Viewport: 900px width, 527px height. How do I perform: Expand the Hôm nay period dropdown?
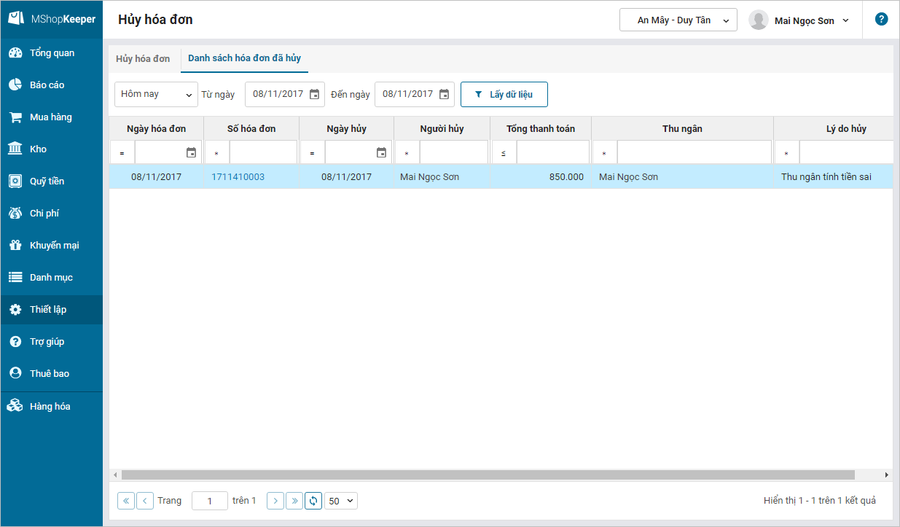[x=156, y=94]
